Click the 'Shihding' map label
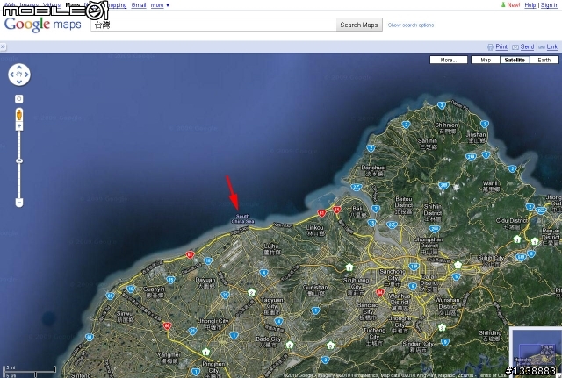The image size is (562, 378). coord(490,335)
